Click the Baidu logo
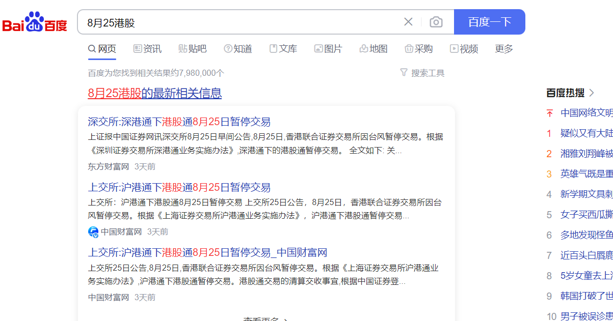 point(35,22)
